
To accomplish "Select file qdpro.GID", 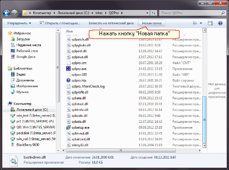I will (x=79, y=75).
